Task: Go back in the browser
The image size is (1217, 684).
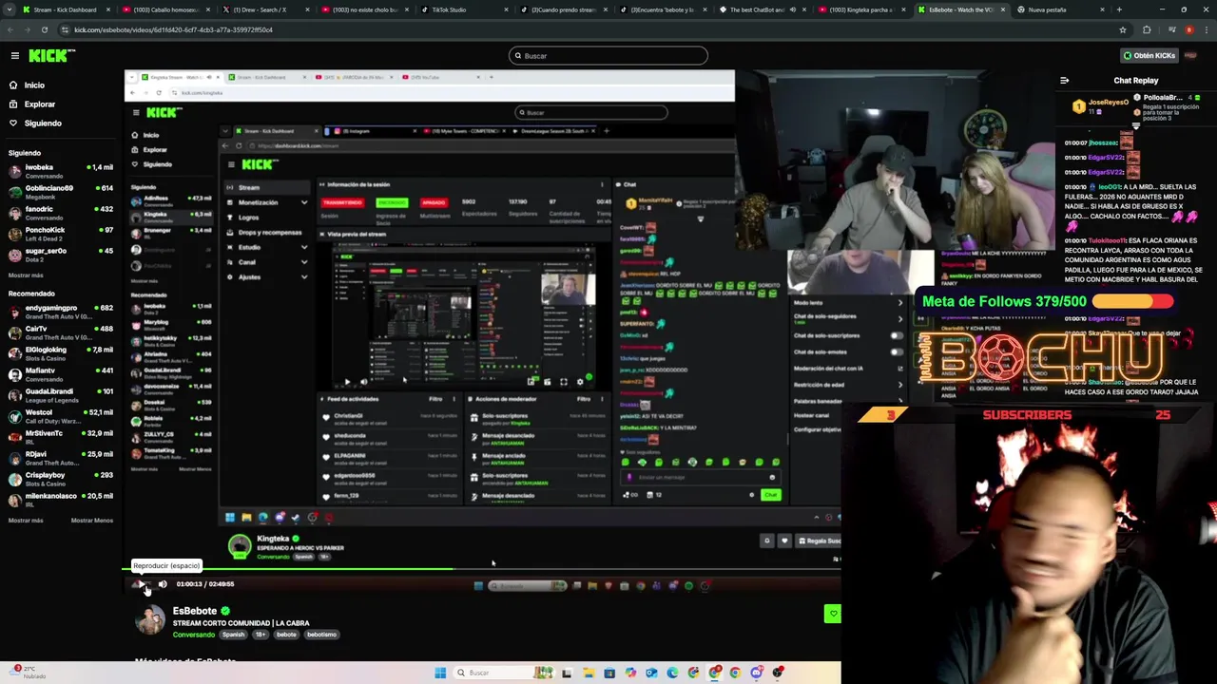Action: coord(10,29)
